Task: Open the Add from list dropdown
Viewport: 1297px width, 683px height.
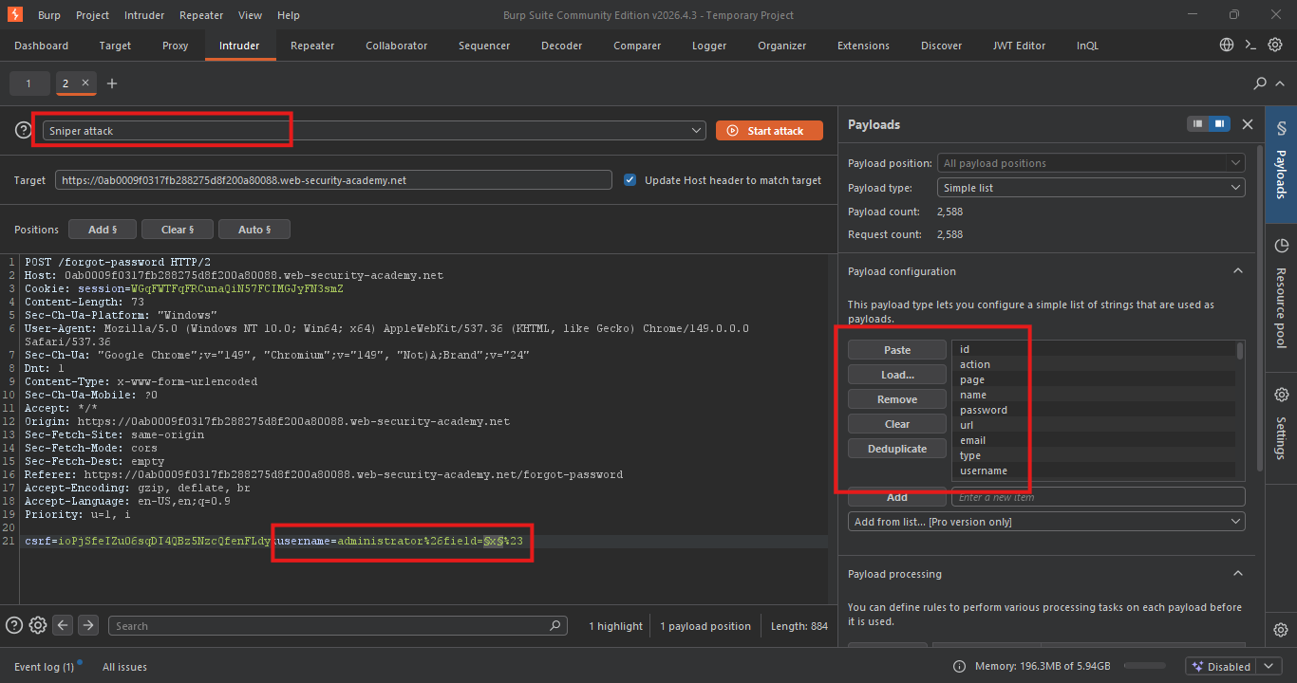Action: click(x=1046, y=522)
